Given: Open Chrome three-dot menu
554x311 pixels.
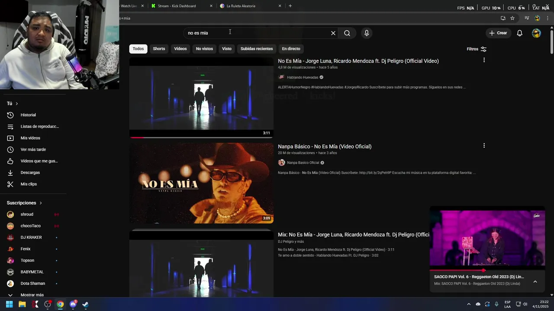Looking at the screenshot, I should [x=548, y=18].
